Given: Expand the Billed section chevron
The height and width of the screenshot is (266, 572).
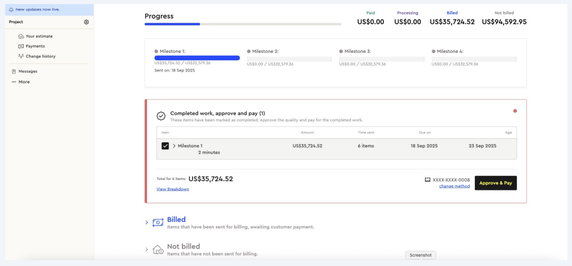Looking at the screenshot, I should point(146,222).
